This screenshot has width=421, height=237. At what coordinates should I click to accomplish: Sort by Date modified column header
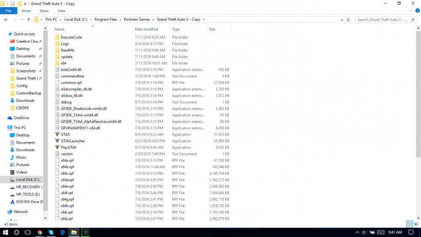[x=152, y=29]
